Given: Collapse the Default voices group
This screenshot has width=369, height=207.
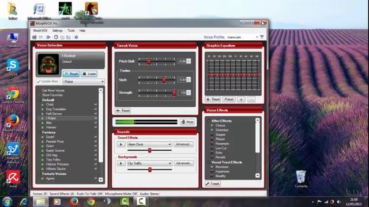Looking at the screenshot, I should [40, 99].
